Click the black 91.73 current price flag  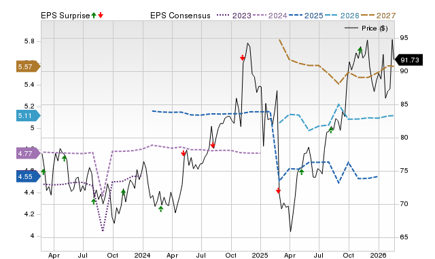[408, 60]
